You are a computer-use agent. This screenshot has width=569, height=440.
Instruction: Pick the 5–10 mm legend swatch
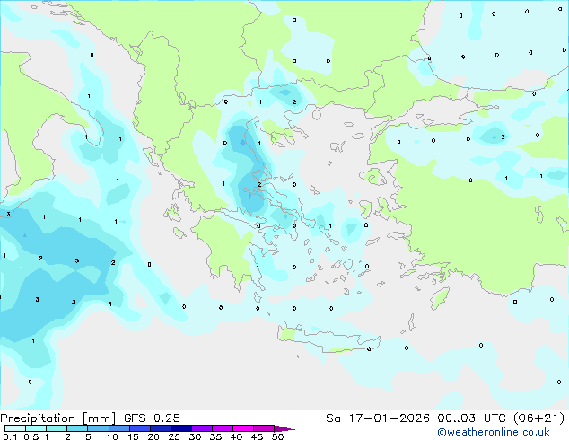[98, 428]
